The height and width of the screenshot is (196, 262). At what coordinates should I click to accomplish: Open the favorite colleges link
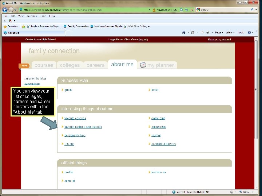point(75,118)
